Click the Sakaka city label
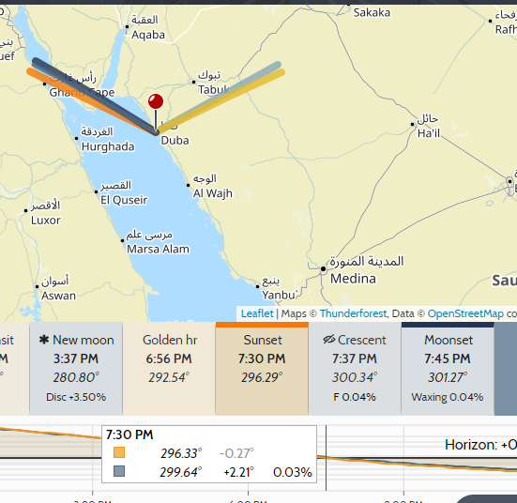 click(372, 12)
